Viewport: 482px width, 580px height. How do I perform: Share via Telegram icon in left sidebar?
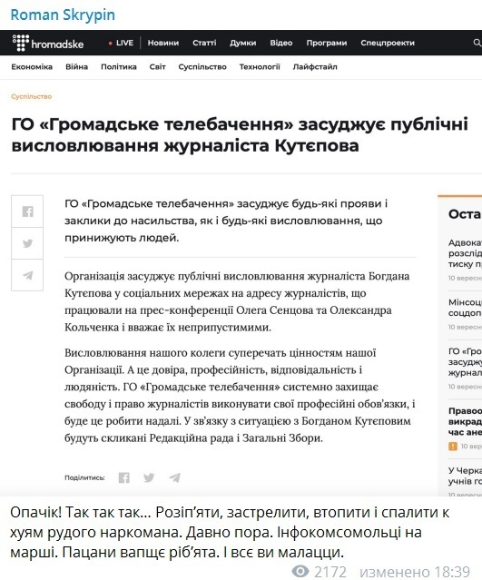pyautogui.click(x=27, y=275)
